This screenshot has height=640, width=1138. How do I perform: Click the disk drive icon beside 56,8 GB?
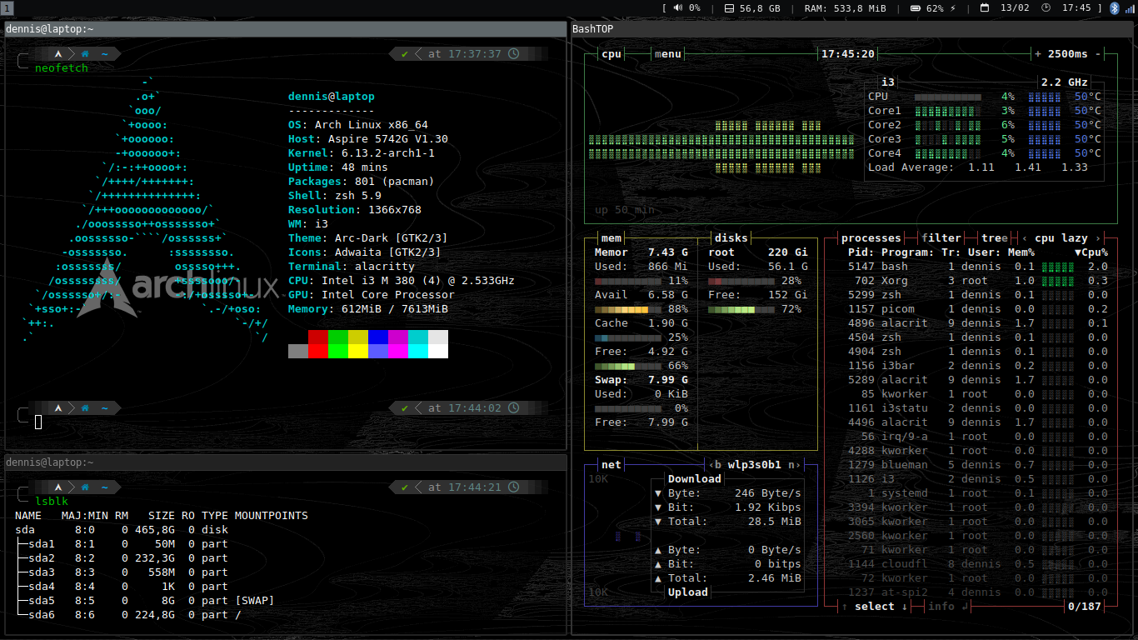click(x=729, y=7)
